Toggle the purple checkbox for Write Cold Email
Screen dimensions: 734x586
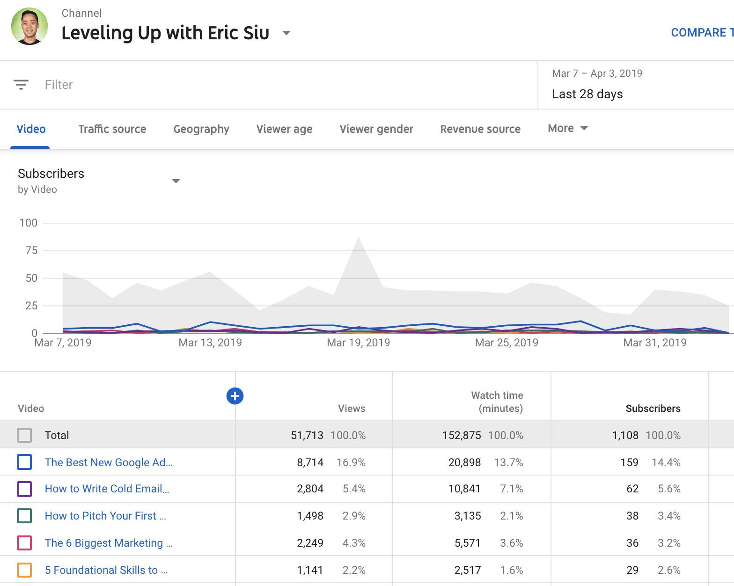coord(24,489)
